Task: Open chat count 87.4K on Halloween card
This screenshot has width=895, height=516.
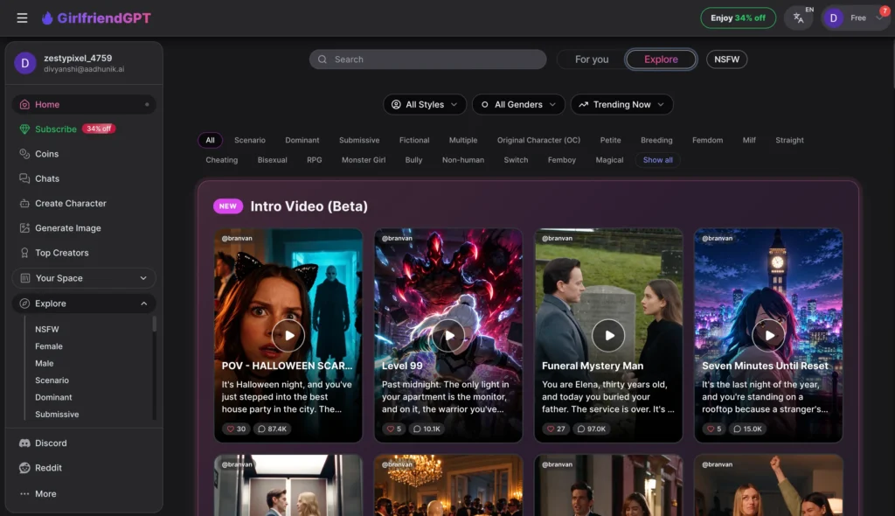Action: click(273, 429)
